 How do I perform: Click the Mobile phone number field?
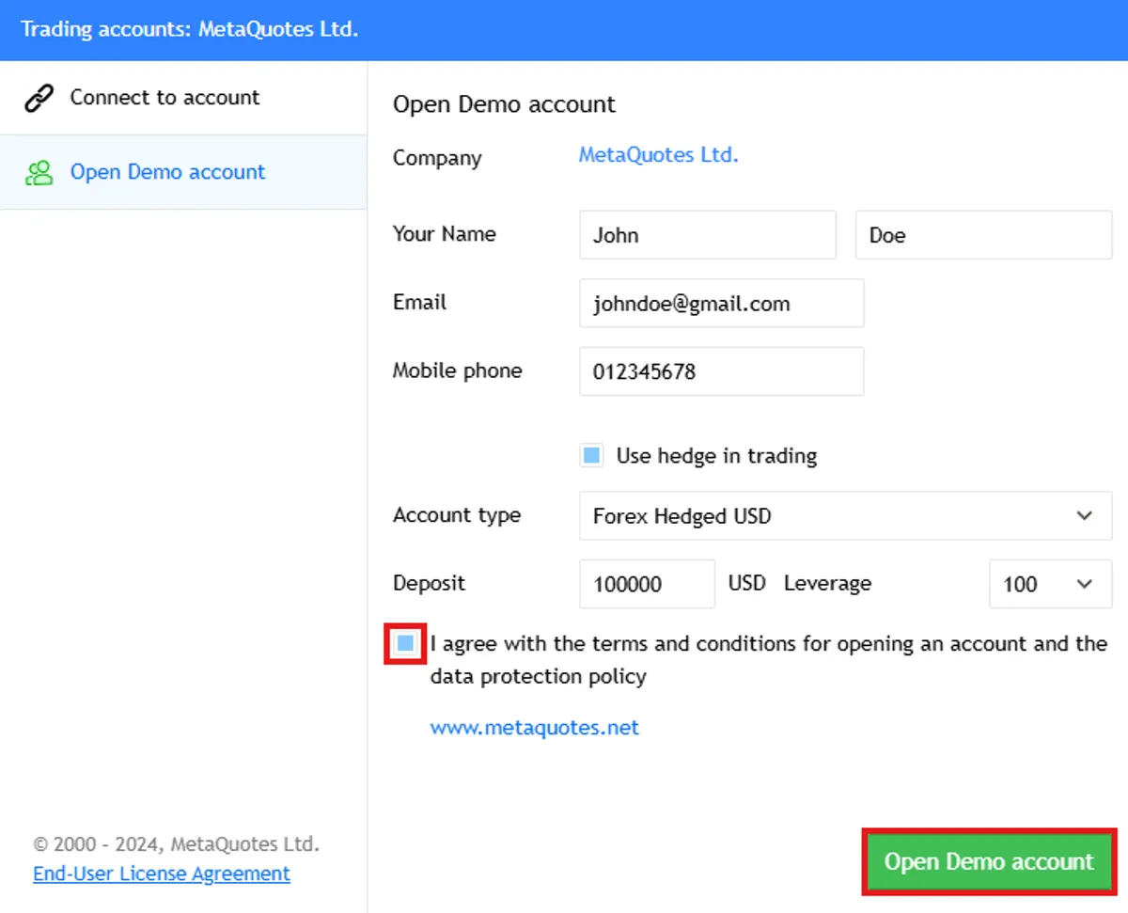(721, 371)
